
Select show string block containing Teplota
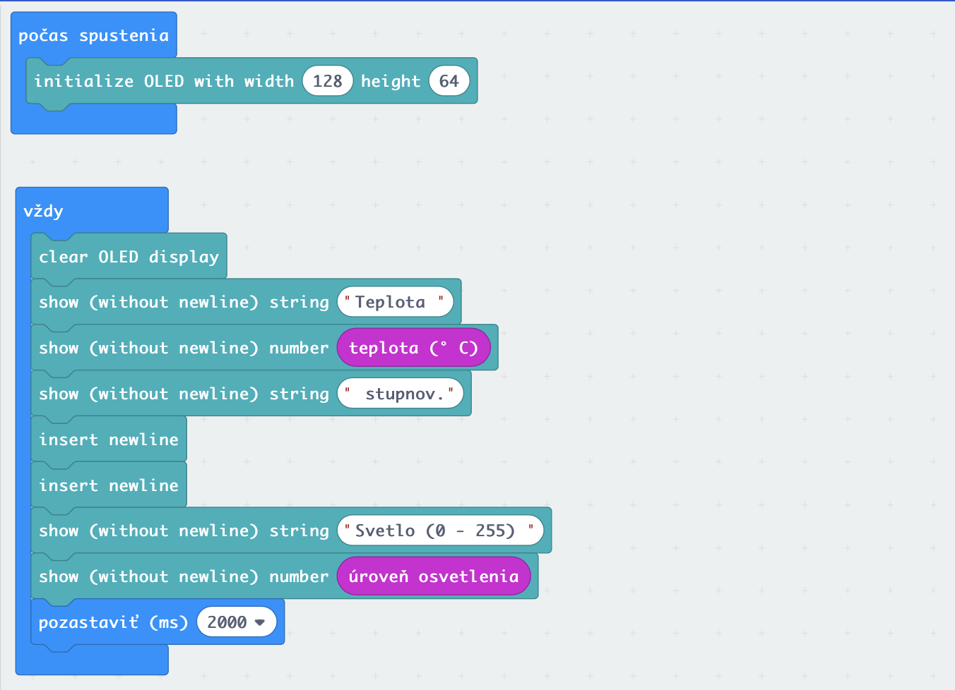pos(184,302)
